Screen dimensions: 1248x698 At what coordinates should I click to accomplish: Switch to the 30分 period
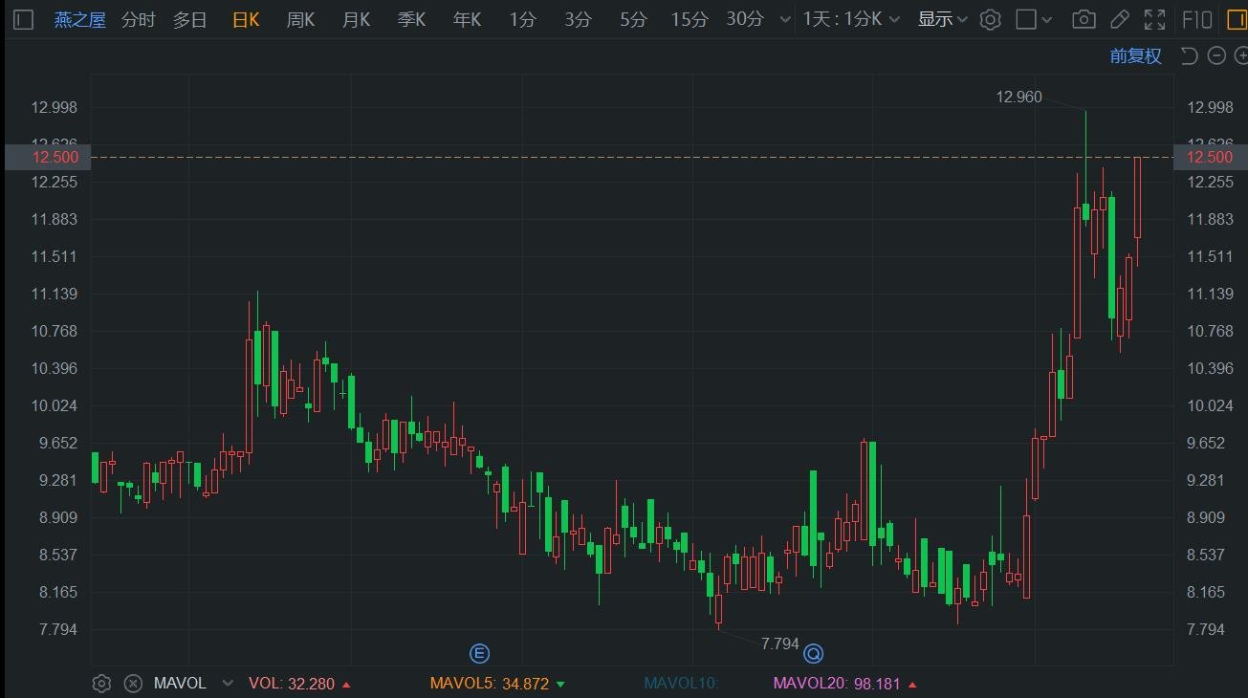pyautogui.click(x=745, y=19)
